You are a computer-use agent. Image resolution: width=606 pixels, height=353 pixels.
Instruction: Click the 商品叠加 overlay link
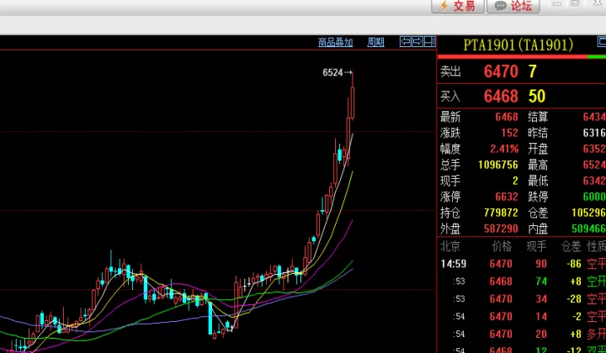pos(336,42)
